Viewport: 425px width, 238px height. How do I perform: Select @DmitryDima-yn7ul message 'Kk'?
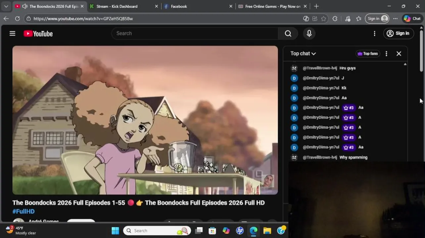344,88
